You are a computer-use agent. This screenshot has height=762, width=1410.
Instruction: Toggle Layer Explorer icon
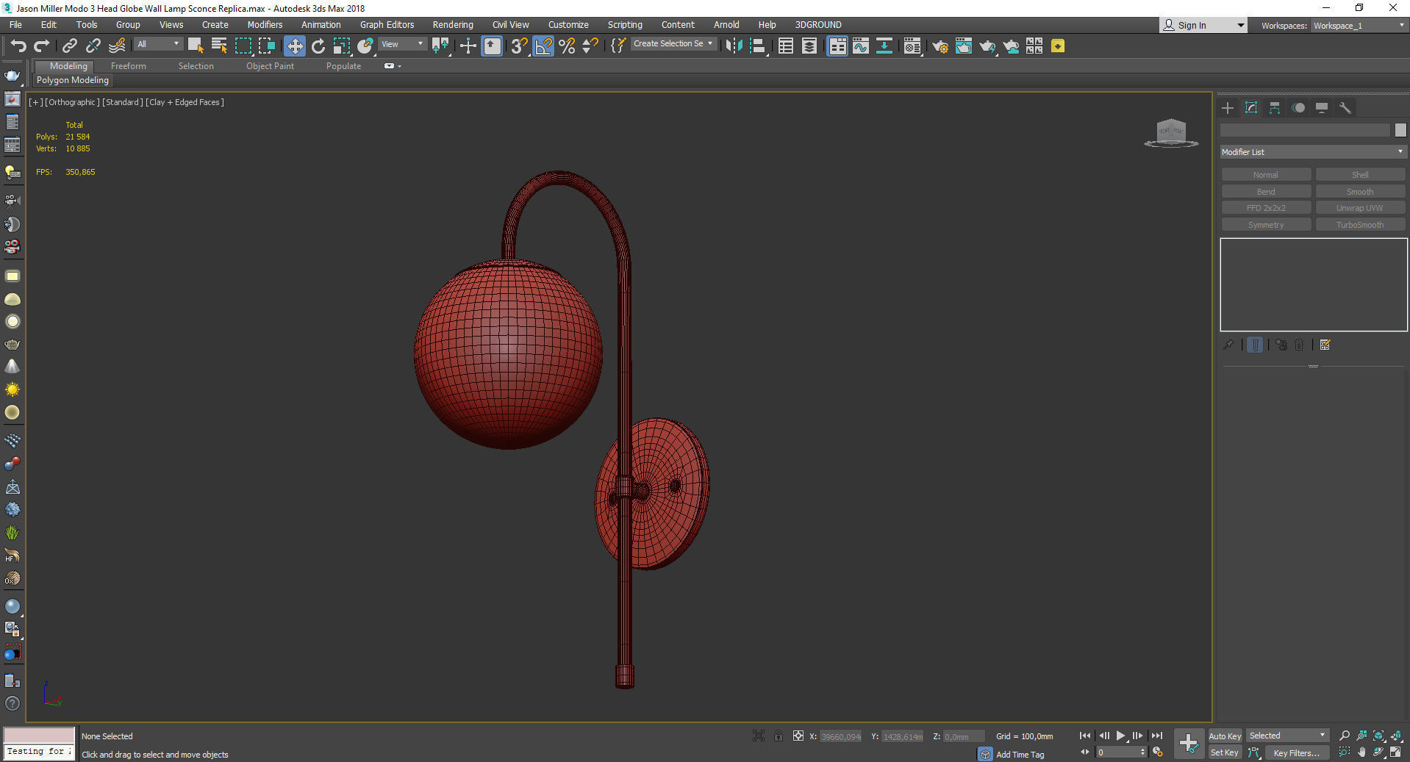[x=809, y=46]
